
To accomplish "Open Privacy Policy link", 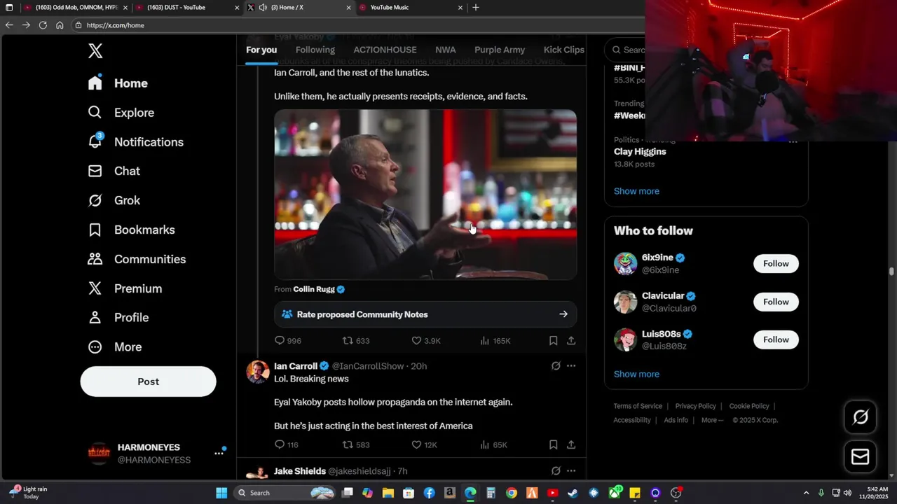I will pos(695,406).
